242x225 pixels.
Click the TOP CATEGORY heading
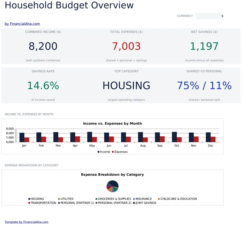click(126, 71)
